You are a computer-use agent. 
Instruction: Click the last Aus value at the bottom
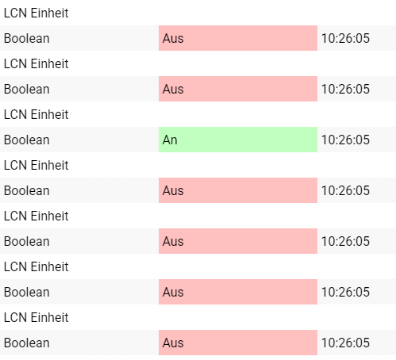[x=238, y=343]
